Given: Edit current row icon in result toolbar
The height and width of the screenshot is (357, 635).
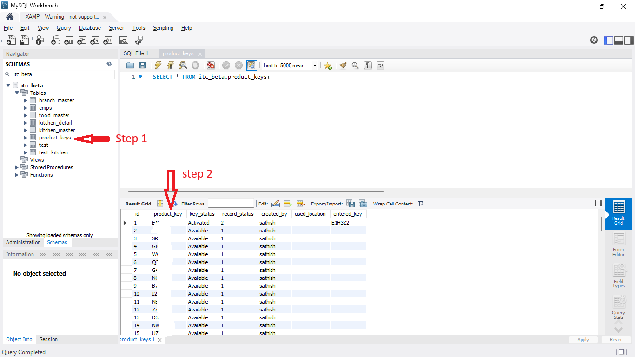Looking at the screenshot, I should click(275, 204).
